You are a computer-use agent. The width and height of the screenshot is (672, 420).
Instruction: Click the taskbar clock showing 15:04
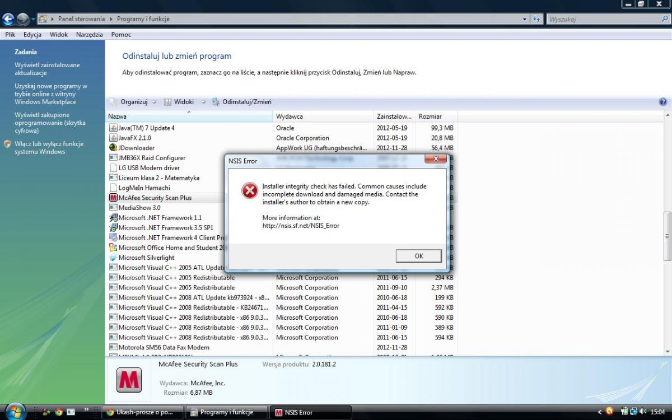[x=657, y=412]
